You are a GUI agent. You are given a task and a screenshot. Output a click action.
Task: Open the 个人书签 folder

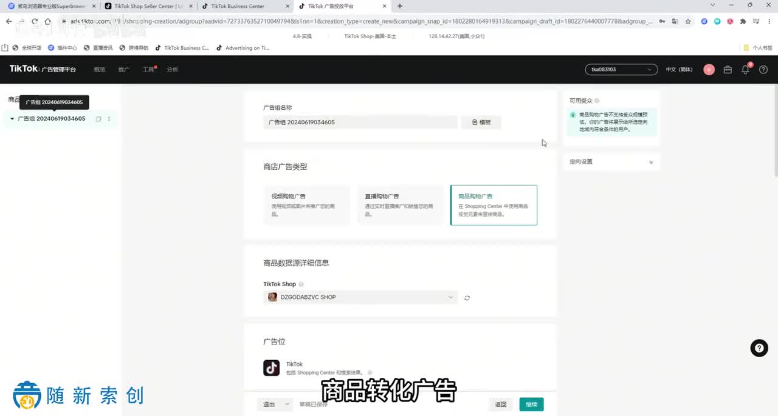click(x=758, y=48)
